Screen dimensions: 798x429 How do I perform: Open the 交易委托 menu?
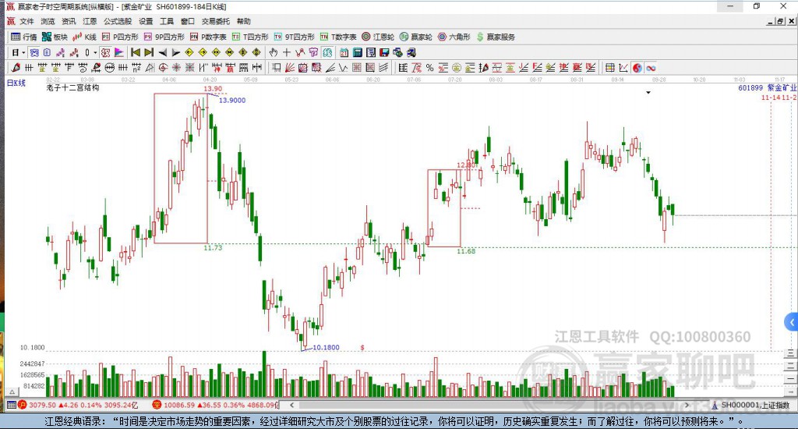(x=216, y=21)
